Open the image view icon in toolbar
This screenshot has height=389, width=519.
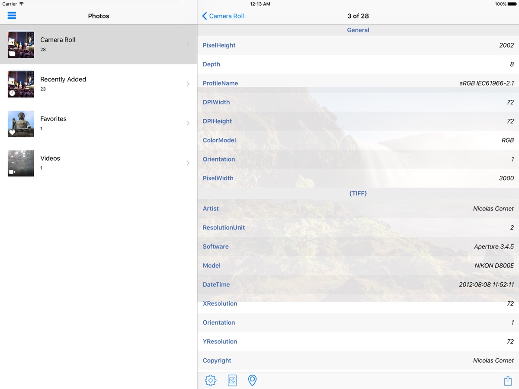[x=232, y=380]
